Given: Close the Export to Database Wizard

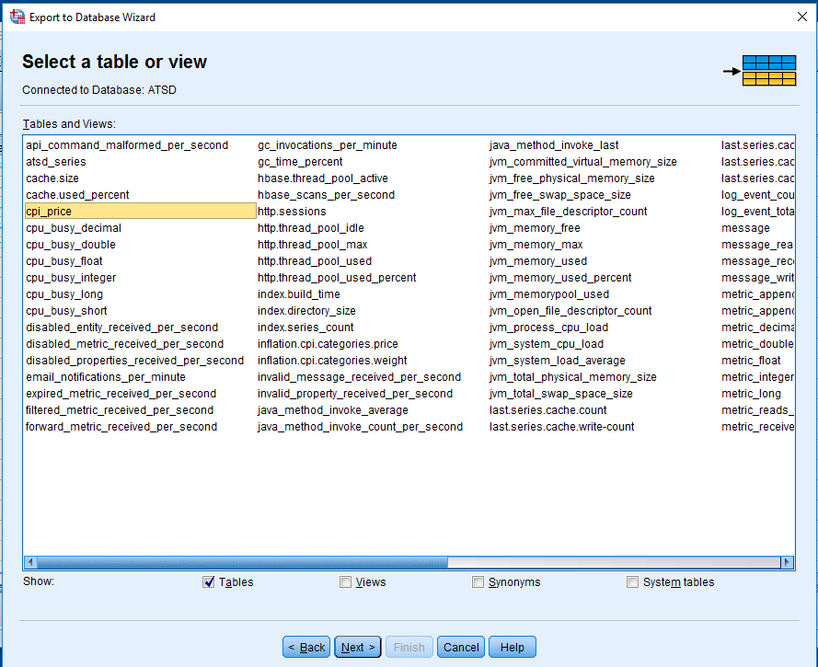Looking at the screenshot, I should click(801, 17).
